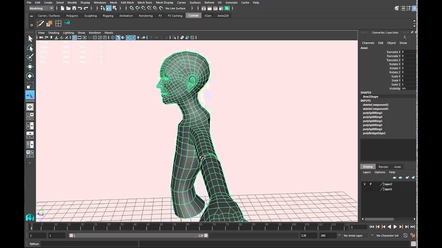The height and width of the screenshot is (248, 442).
Task: Open the shelf options gear menu
Action: pos(31,25)
